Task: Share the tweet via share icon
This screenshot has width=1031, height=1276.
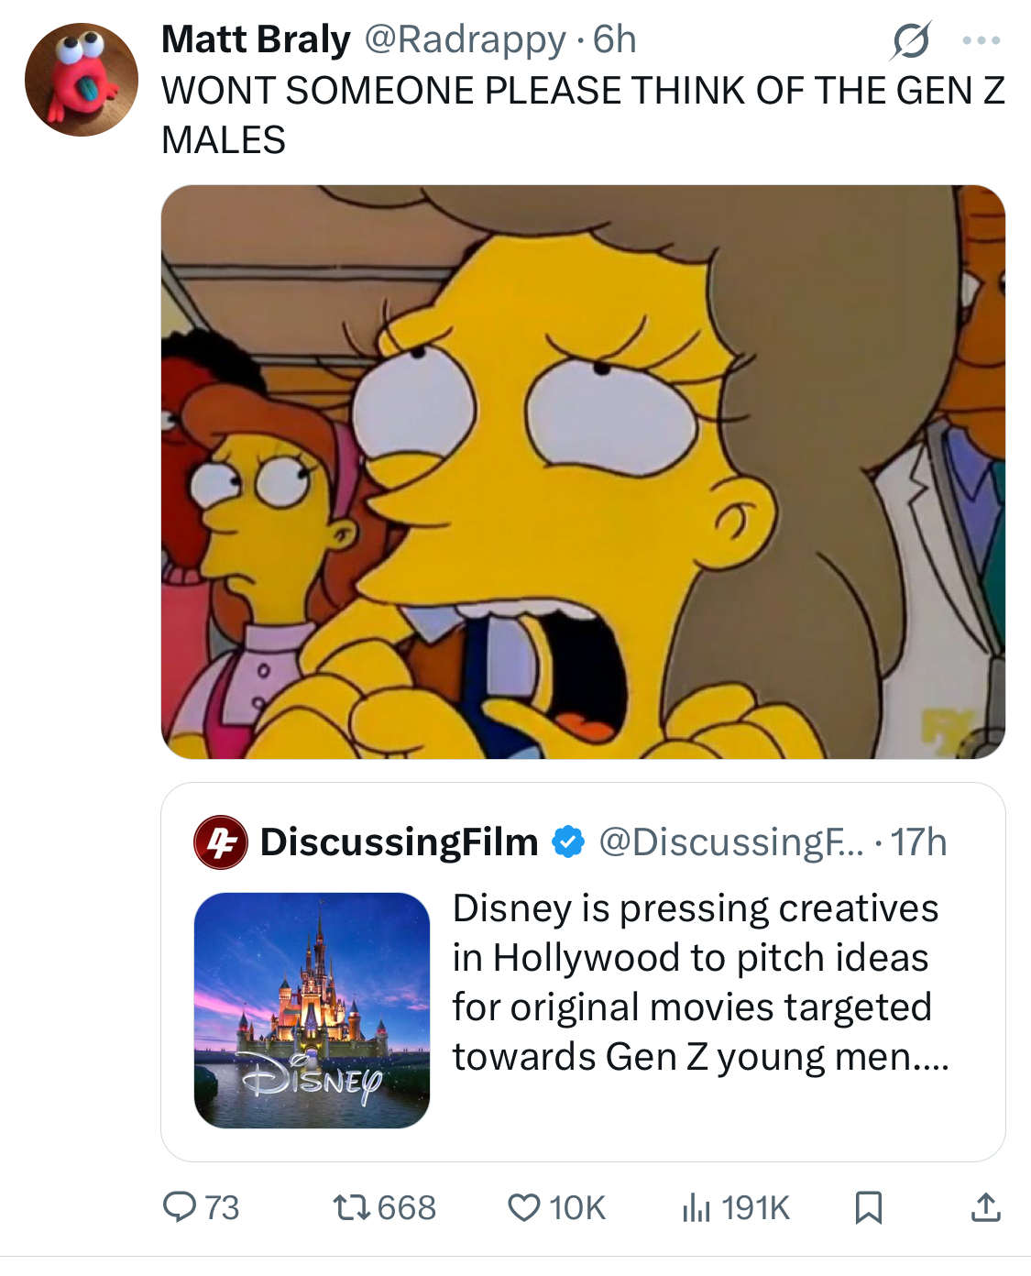Action: coord(985,1208)
